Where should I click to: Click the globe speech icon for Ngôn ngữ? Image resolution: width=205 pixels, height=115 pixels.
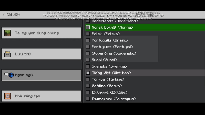coord(9,75)
